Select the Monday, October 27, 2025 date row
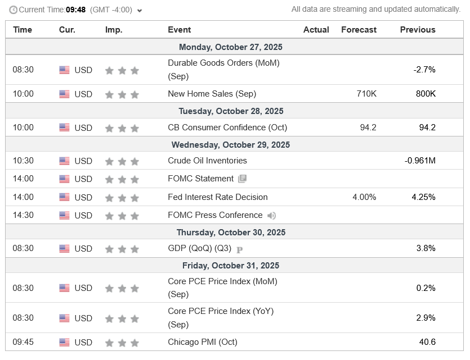 [x=234, y=47]
